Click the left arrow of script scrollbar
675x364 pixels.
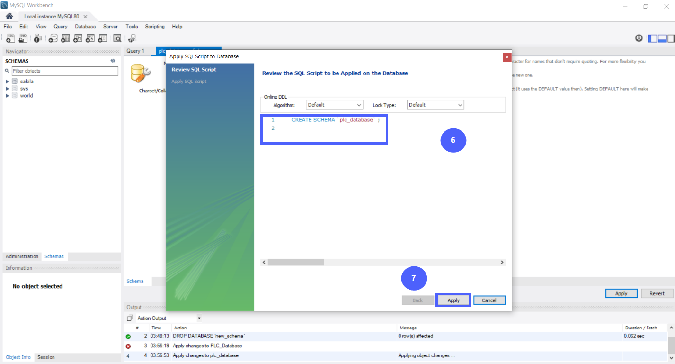tap(264, 262)
